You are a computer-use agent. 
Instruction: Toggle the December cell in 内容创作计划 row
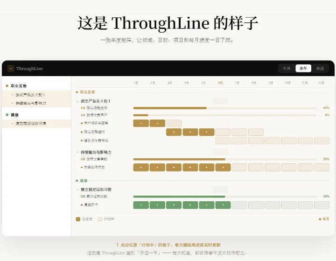322,167
